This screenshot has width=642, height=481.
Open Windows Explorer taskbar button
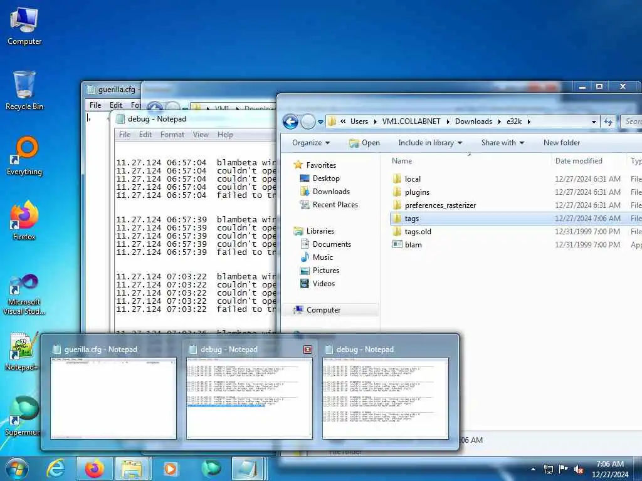coord(132,468)
